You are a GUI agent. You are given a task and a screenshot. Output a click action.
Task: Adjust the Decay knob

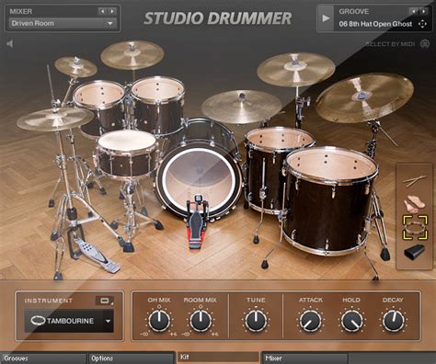tap(393, 321)
